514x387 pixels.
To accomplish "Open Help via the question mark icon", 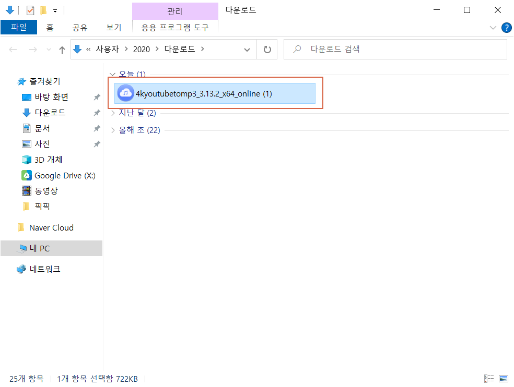I will (x=507, y=28).
